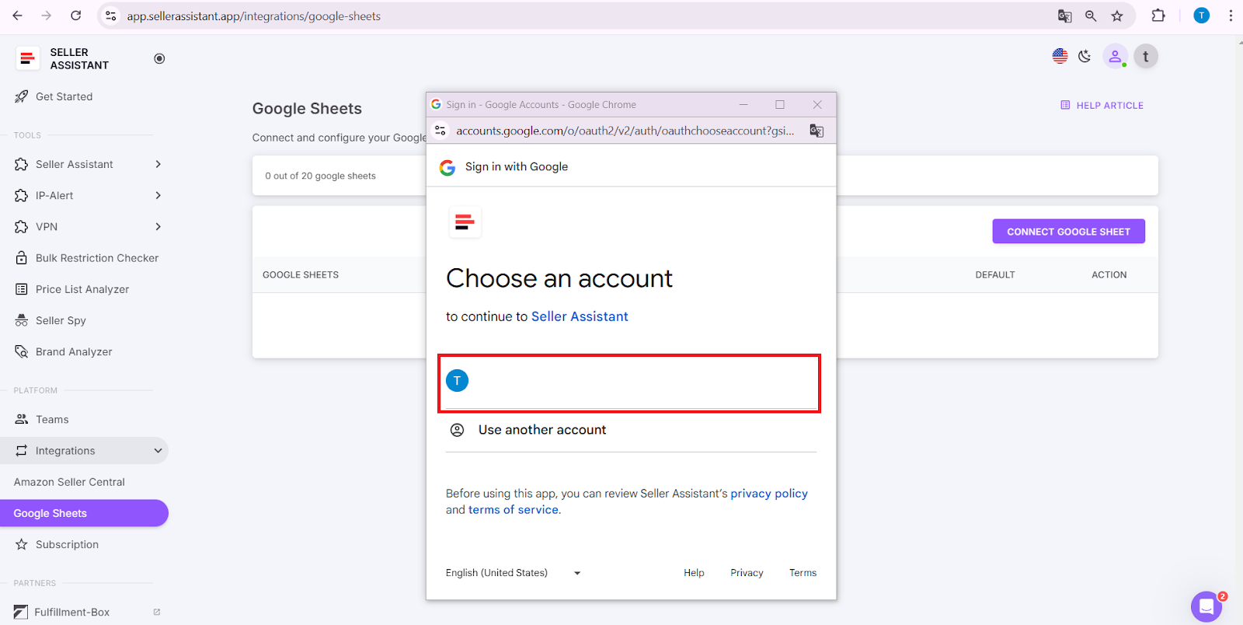Viewport: 1243px width, 625px height.
Task: Open Chrome profile avatar T
Action: coord(1201,16)
